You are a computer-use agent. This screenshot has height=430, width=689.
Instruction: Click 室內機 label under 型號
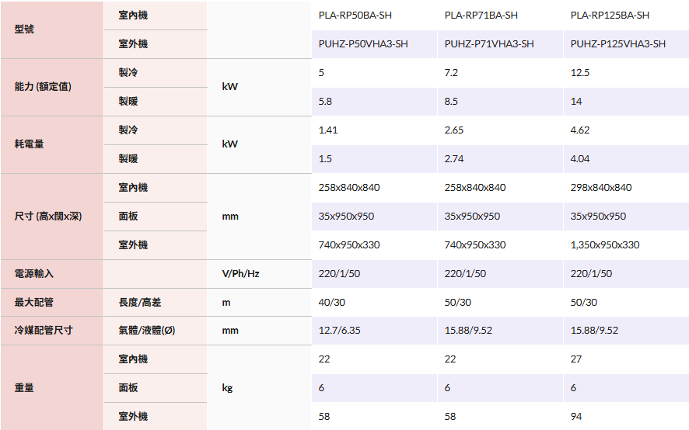[133, 16]
